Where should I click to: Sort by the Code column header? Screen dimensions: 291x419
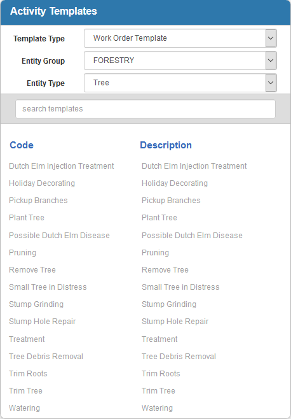(22, 145)
